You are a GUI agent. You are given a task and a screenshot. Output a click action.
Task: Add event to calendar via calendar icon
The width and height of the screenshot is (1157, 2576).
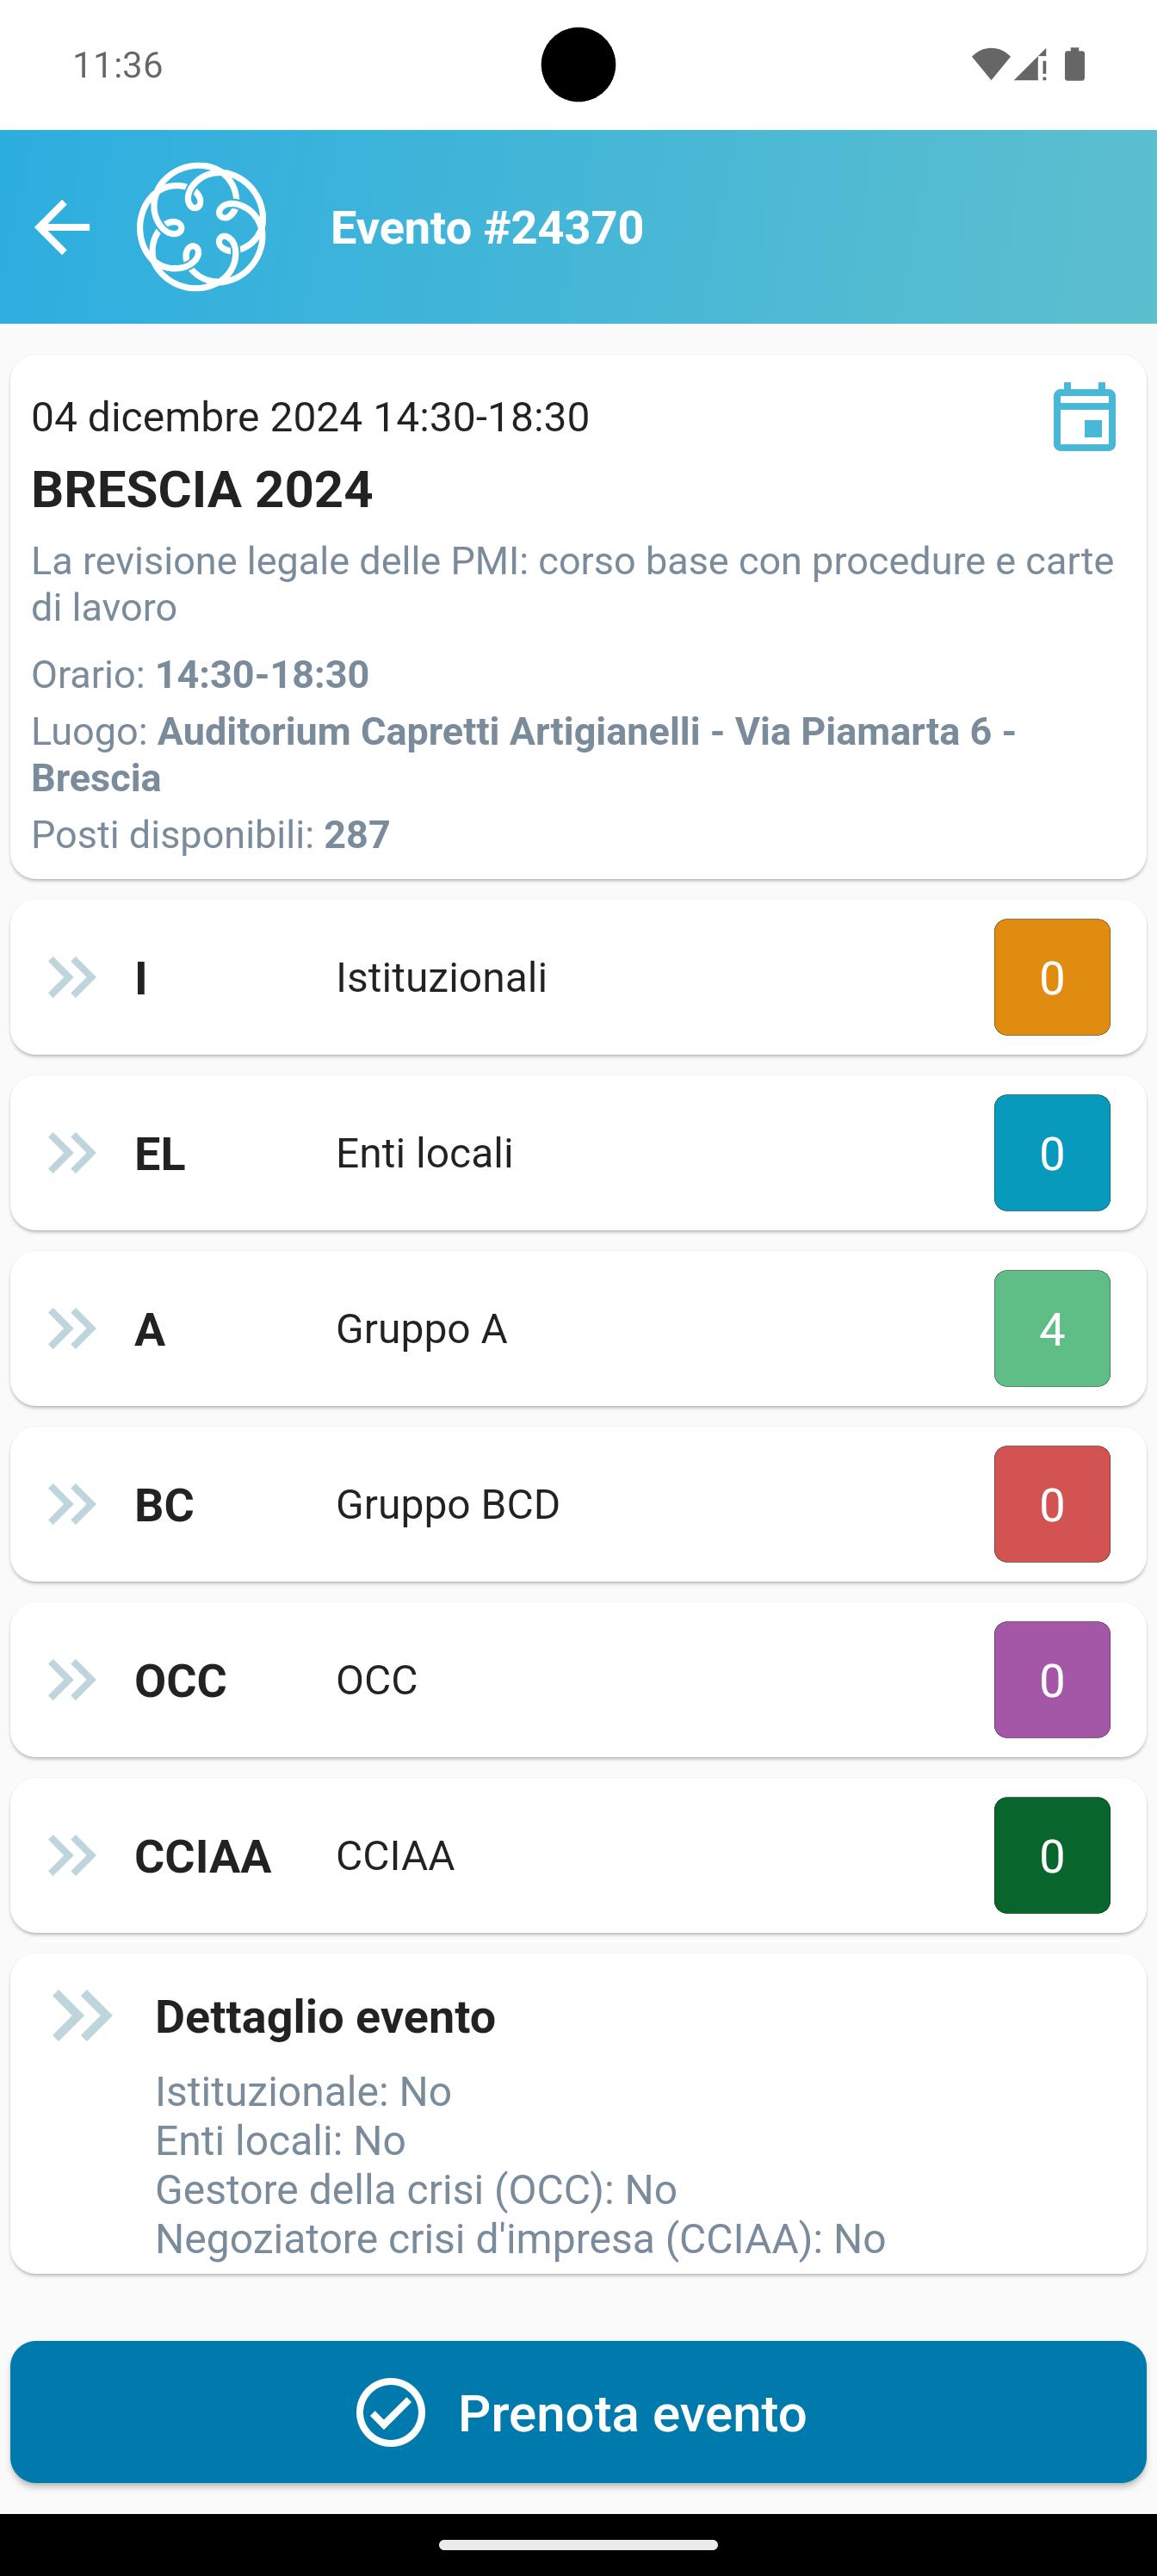click(x=1084, y=416)
